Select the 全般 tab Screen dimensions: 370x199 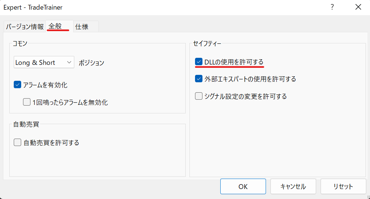pos(55,26)
